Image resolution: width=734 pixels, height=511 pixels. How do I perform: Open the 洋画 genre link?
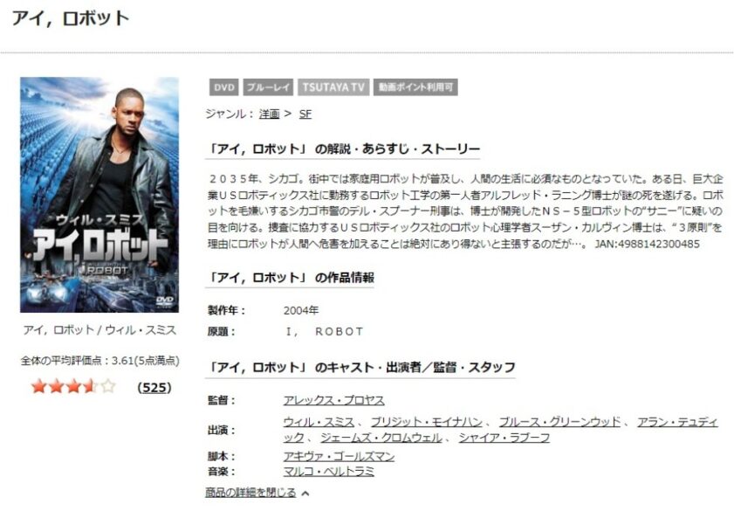tap(269, 114)
